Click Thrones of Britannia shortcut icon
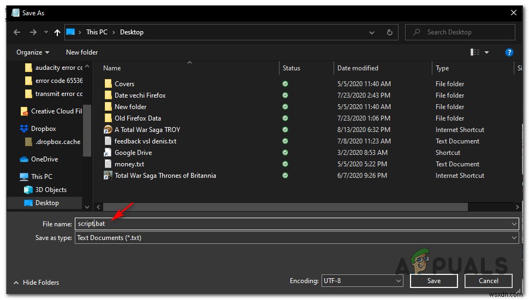The width and height of the screenshot is (529, 300). pyautogui.click(x=108, y=175)
